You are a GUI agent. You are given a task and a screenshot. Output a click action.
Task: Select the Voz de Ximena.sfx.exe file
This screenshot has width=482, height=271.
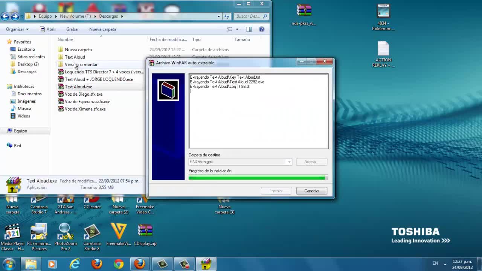coord(85,109)
